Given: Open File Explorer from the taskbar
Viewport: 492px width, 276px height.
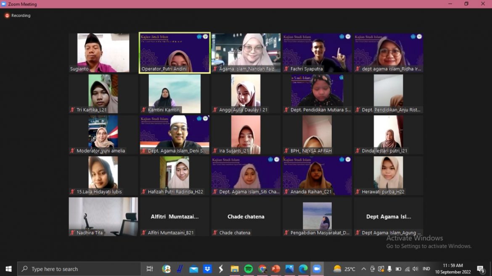Looking at the screenshot, I should click(235, 269).
